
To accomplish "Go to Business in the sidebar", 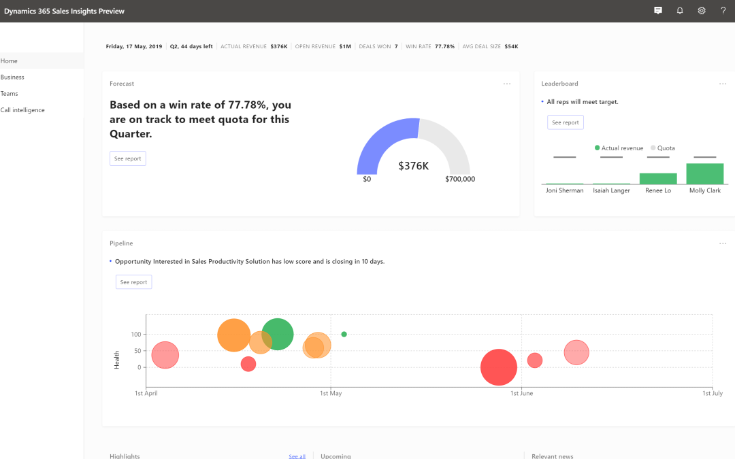I will (12, 78).
